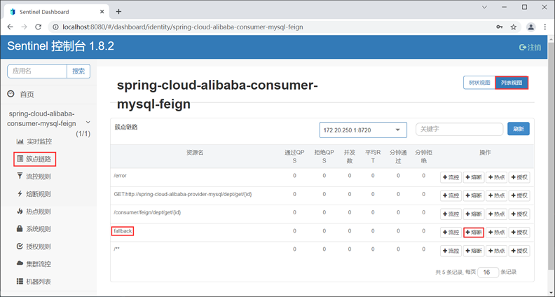Open 流控规则 in the sidebar

coord(38,177)
